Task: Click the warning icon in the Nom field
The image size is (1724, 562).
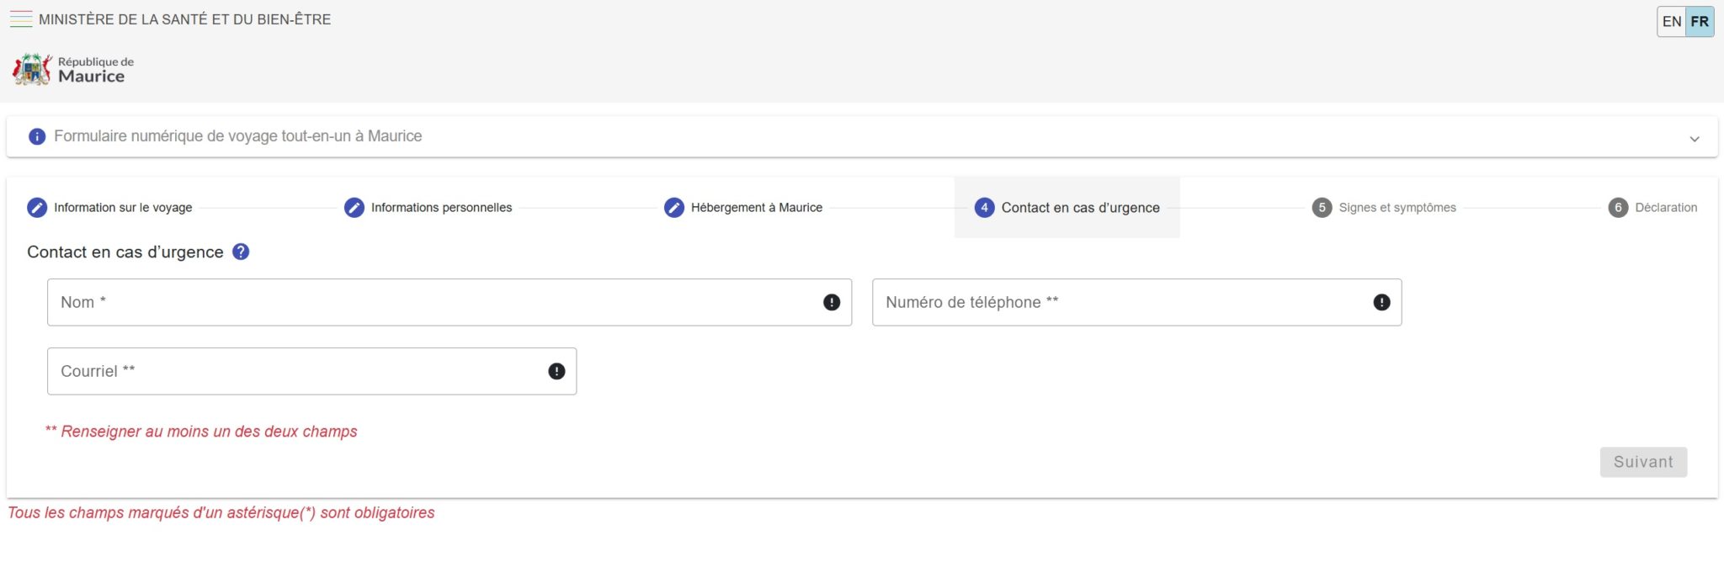Action: [x=832, y=302]
